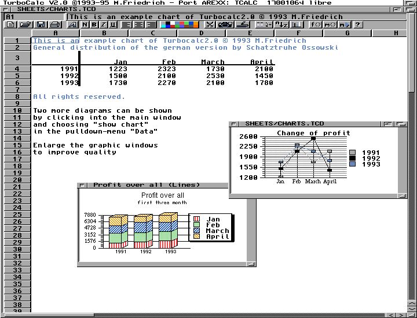417x318 pixels.
Task: Select column G header
Action: pos(348,33)
